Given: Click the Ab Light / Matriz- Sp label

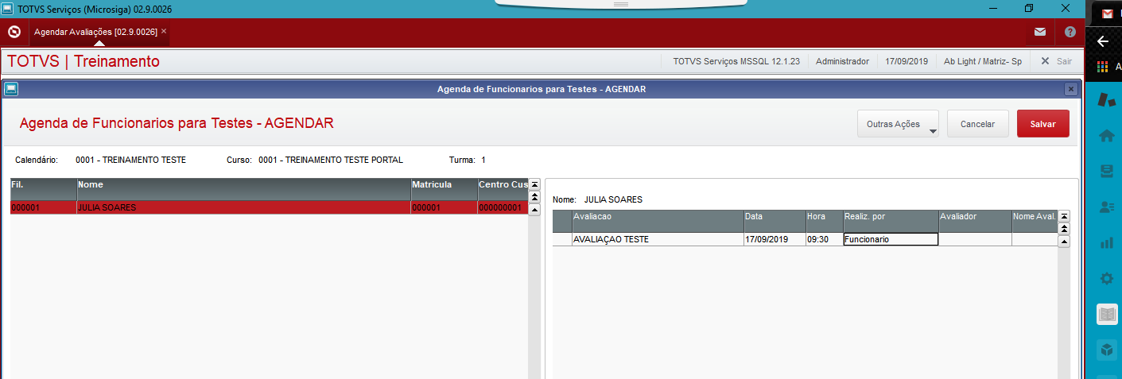Looking at the screenshot, I should pyautogui.click(x=983, y=61).
